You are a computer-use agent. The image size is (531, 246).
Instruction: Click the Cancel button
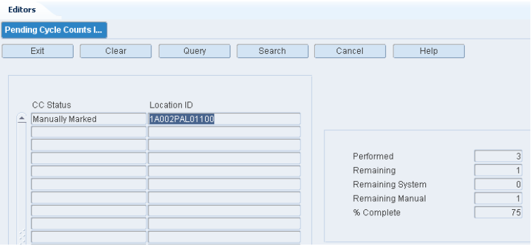pyautogui.click(x=350, y=51)
